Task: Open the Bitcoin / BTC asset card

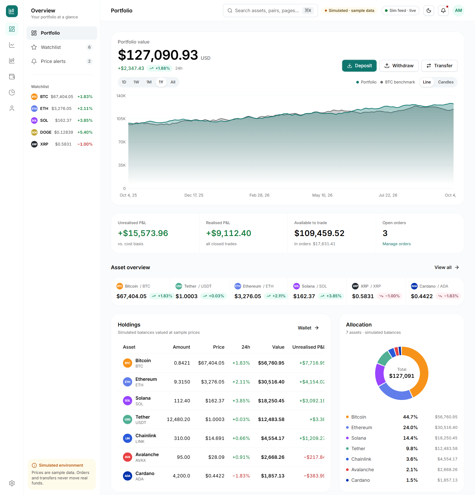Action: click(141, 291)
